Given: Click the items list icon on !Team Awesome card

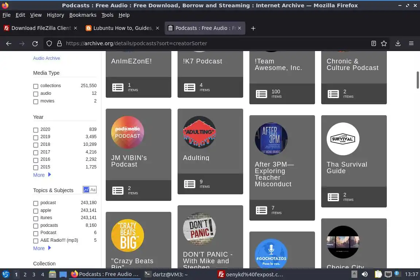Looking at the screenshot, I should pyautogui.click(x=261, y=94).
